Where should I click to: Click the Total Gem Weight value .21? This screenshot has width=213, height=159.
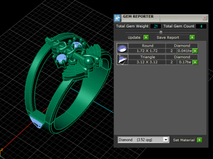(x=155, y=26)
